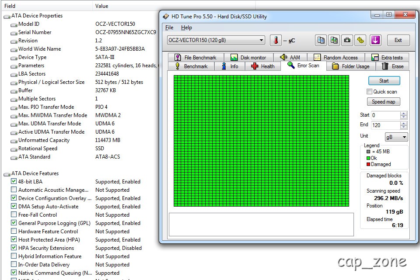Image resolution: width=420 pixels, height=280 pixels.
Task: Click the LBA Sectors row drive icon
Action: click(14, 75)
